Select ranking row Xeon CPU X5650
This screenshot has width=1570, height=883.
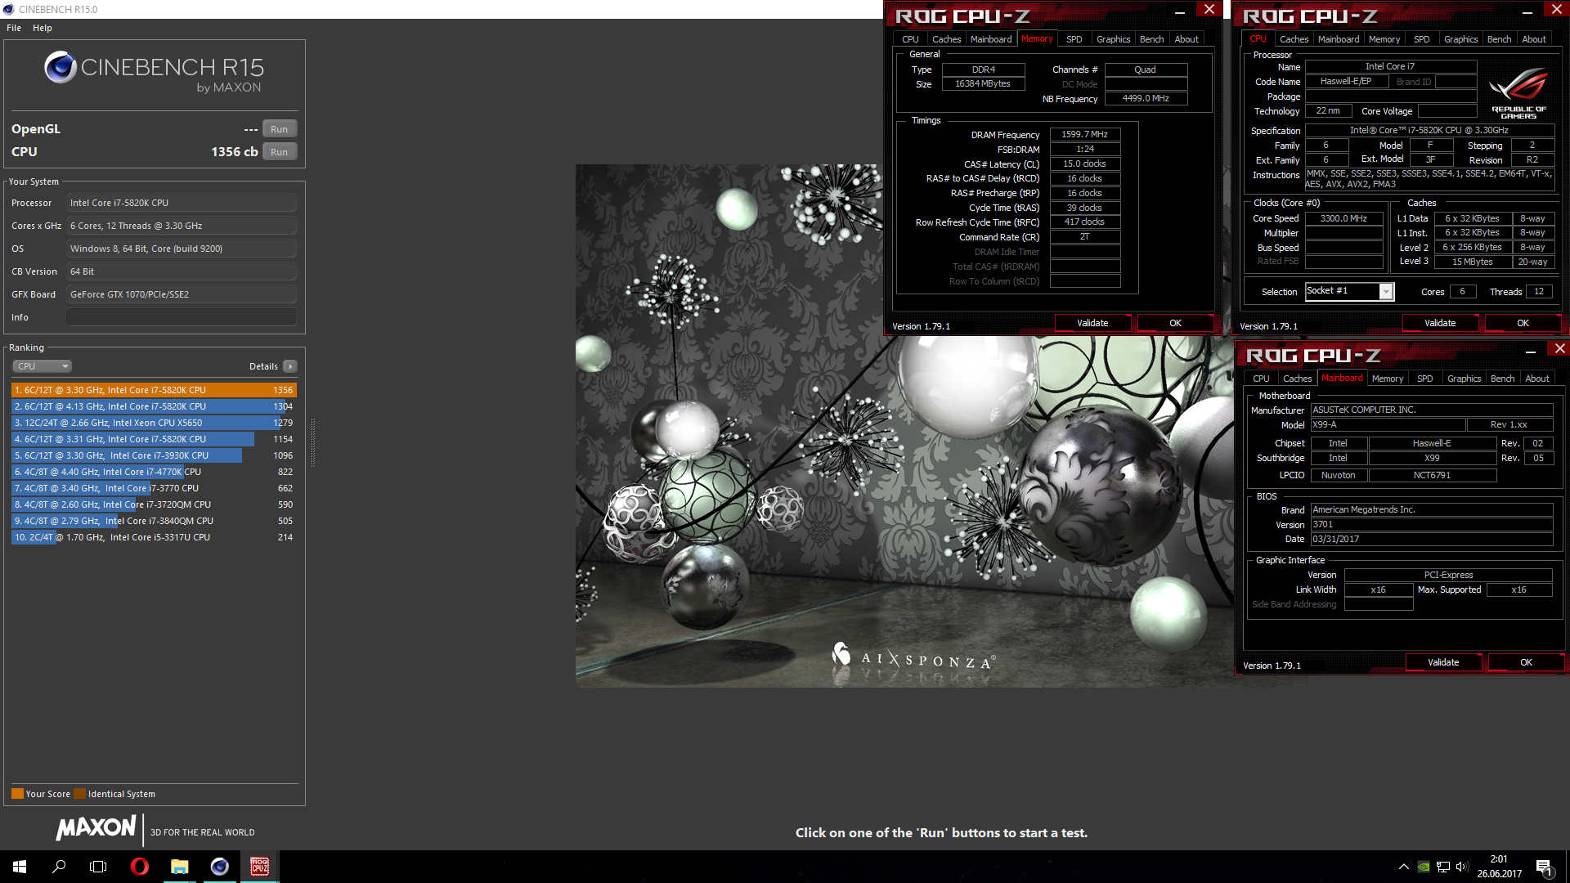coord(154,423)
